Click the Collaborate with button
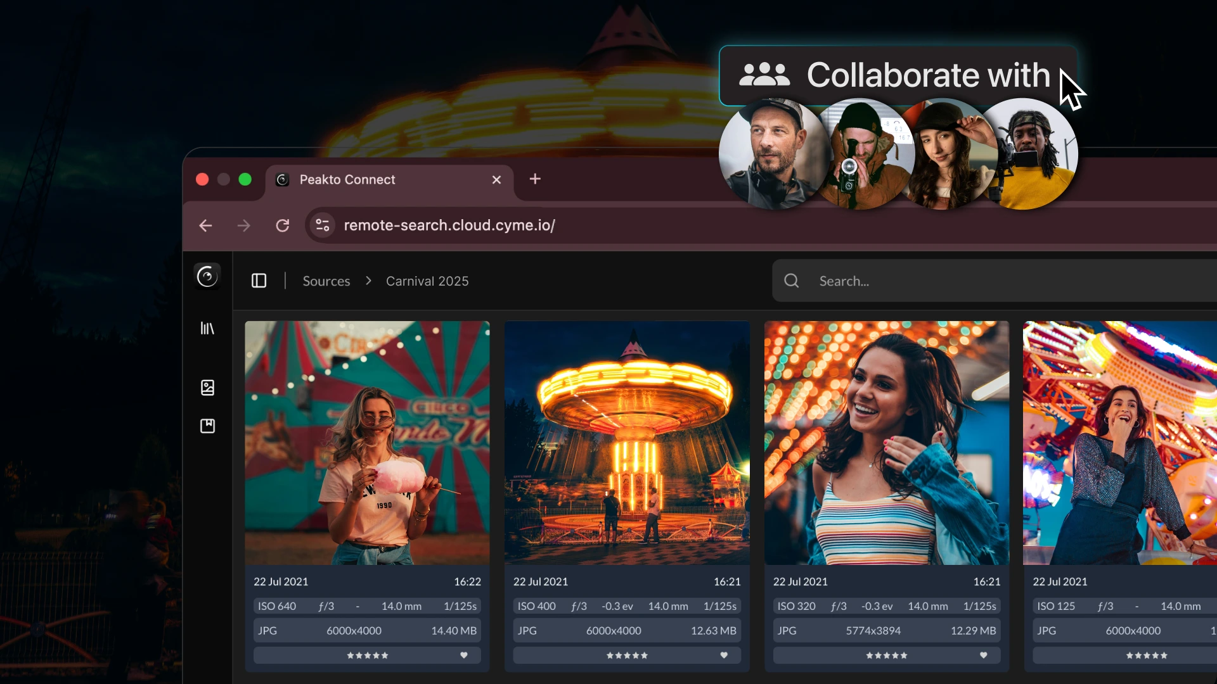 tap(898, 75)
